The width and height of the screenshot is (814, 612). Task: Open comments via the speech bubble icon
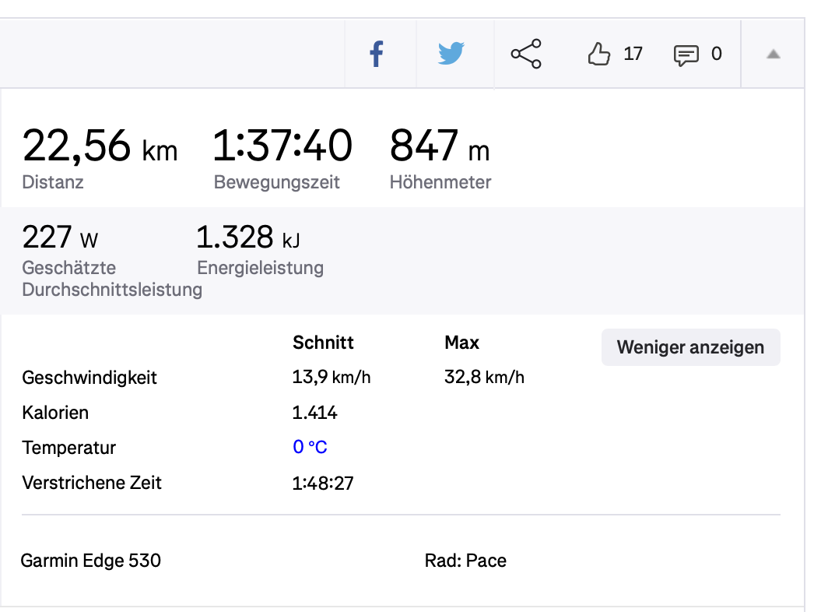[686, 55]
